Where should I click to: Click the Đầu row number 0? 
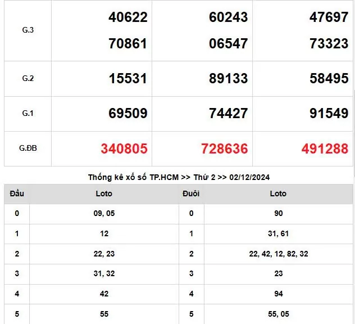coord(17,213)
